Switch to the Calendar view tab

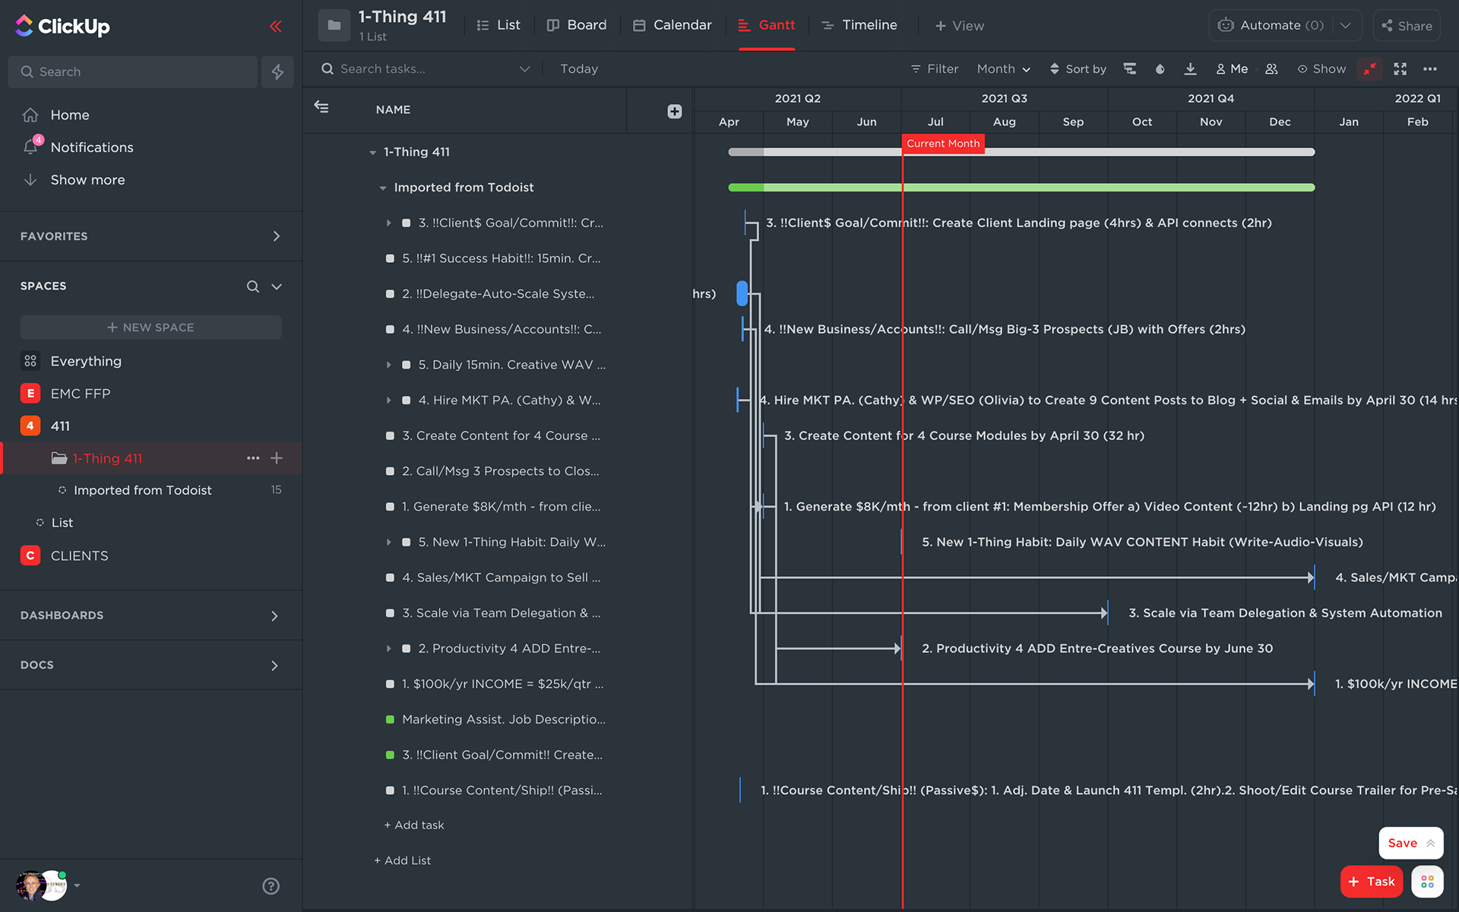(672, 25)
